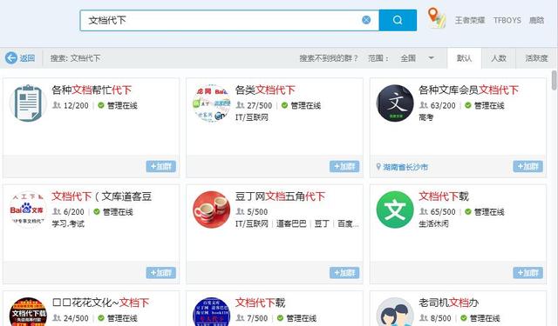Click the 王者荣耀 hot keyword
The height and width of the screenshot is (326, 558).
(x=470, y=20)
